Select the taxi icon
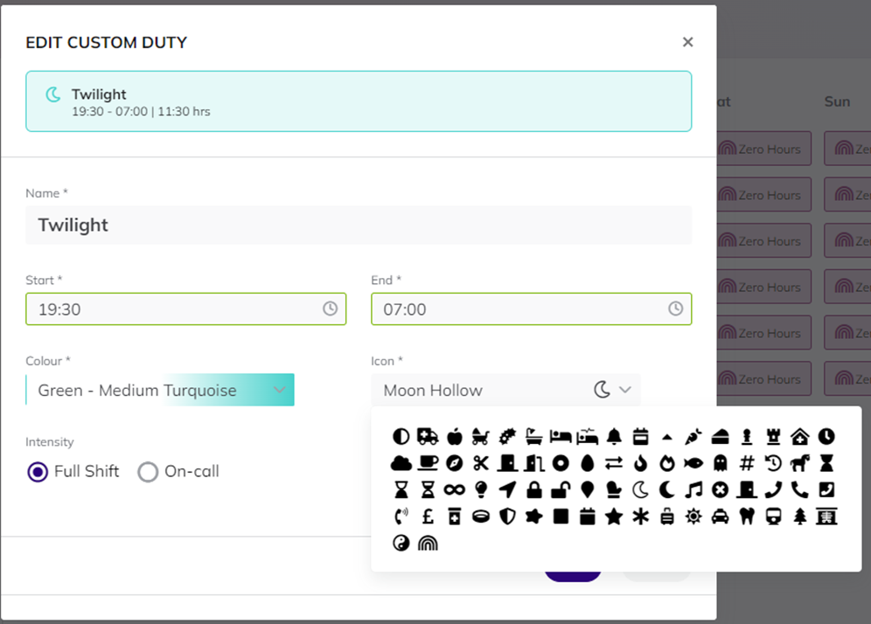 pyautogui.click(x=721, y=517)
